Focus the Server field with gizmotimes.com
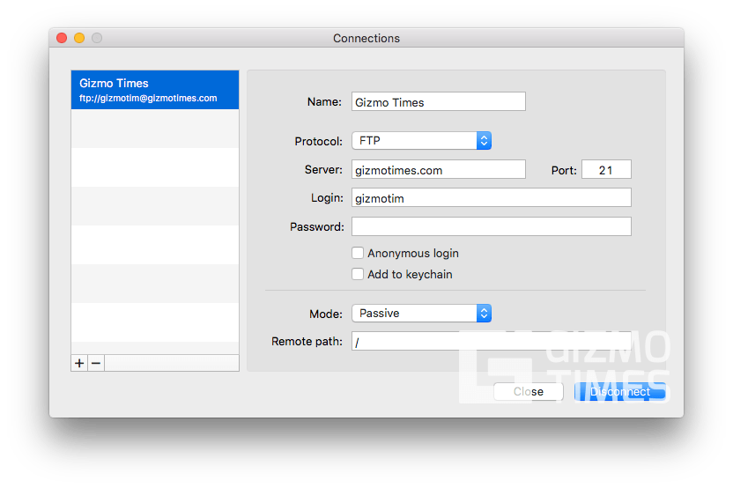733x488 pixels. point(439,170)
